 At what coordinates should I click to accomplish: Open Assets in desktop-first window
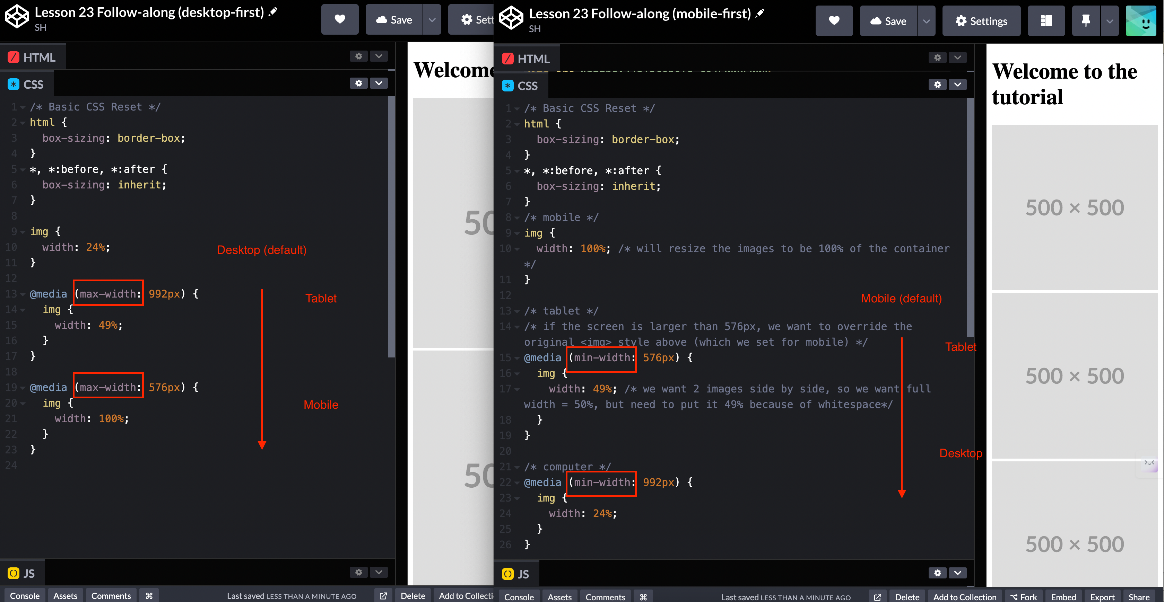click(66, 596)
